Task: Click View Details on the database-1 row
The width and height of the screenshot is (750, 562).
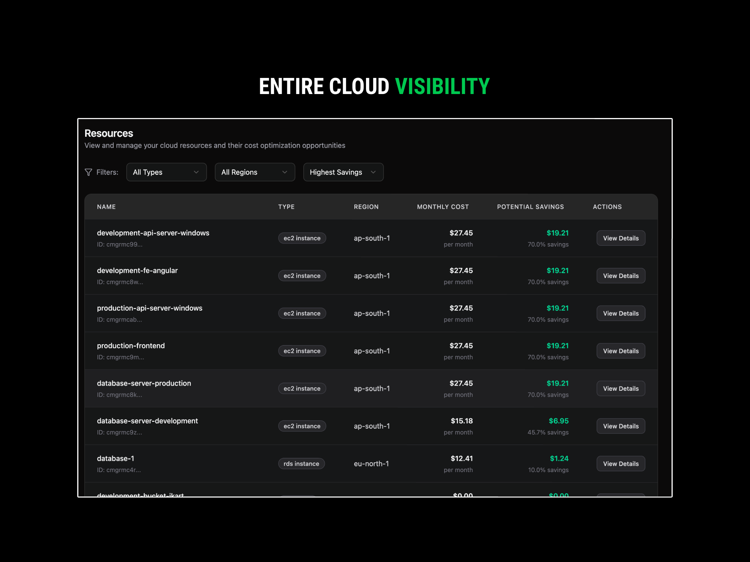Action: tap(621, 463)
